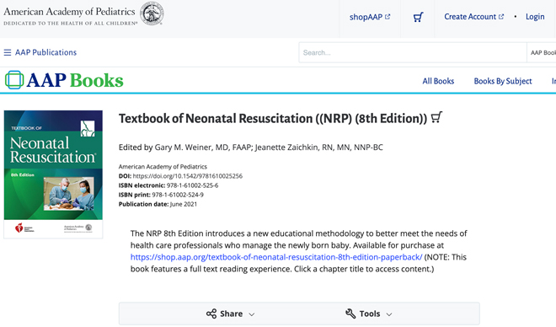This screenshot has height=327, width=556.
Task: Click the cart icon beside the book title
Action: [x=437, y=117]
